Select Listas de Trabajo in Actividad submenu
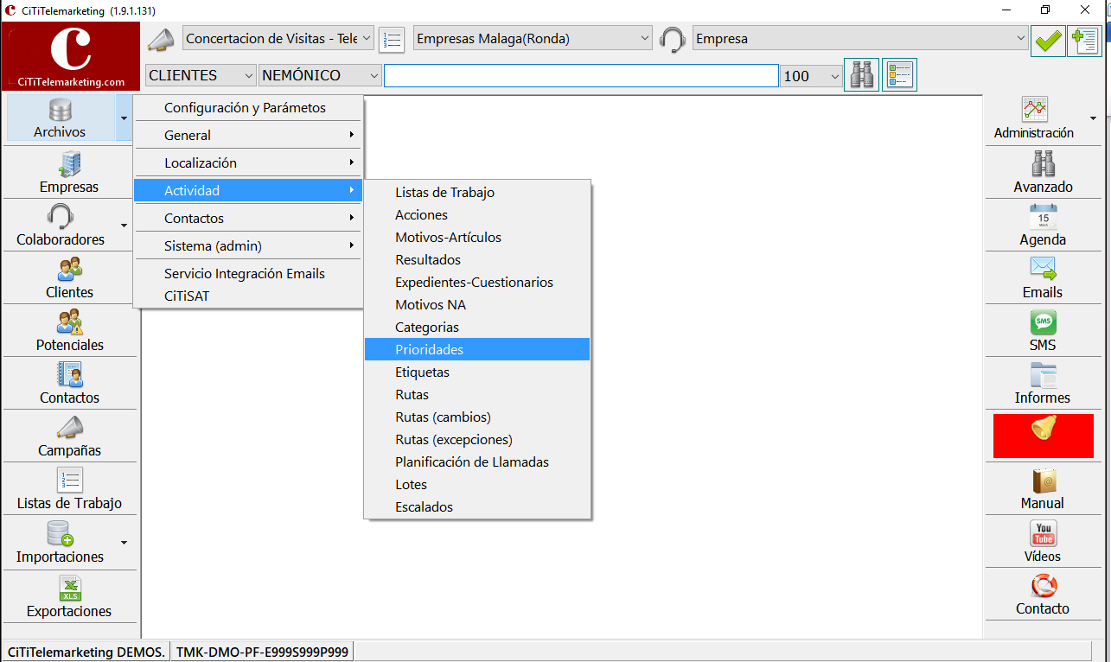Screen dimensions: 1111x662 click(x=477, y=193)
